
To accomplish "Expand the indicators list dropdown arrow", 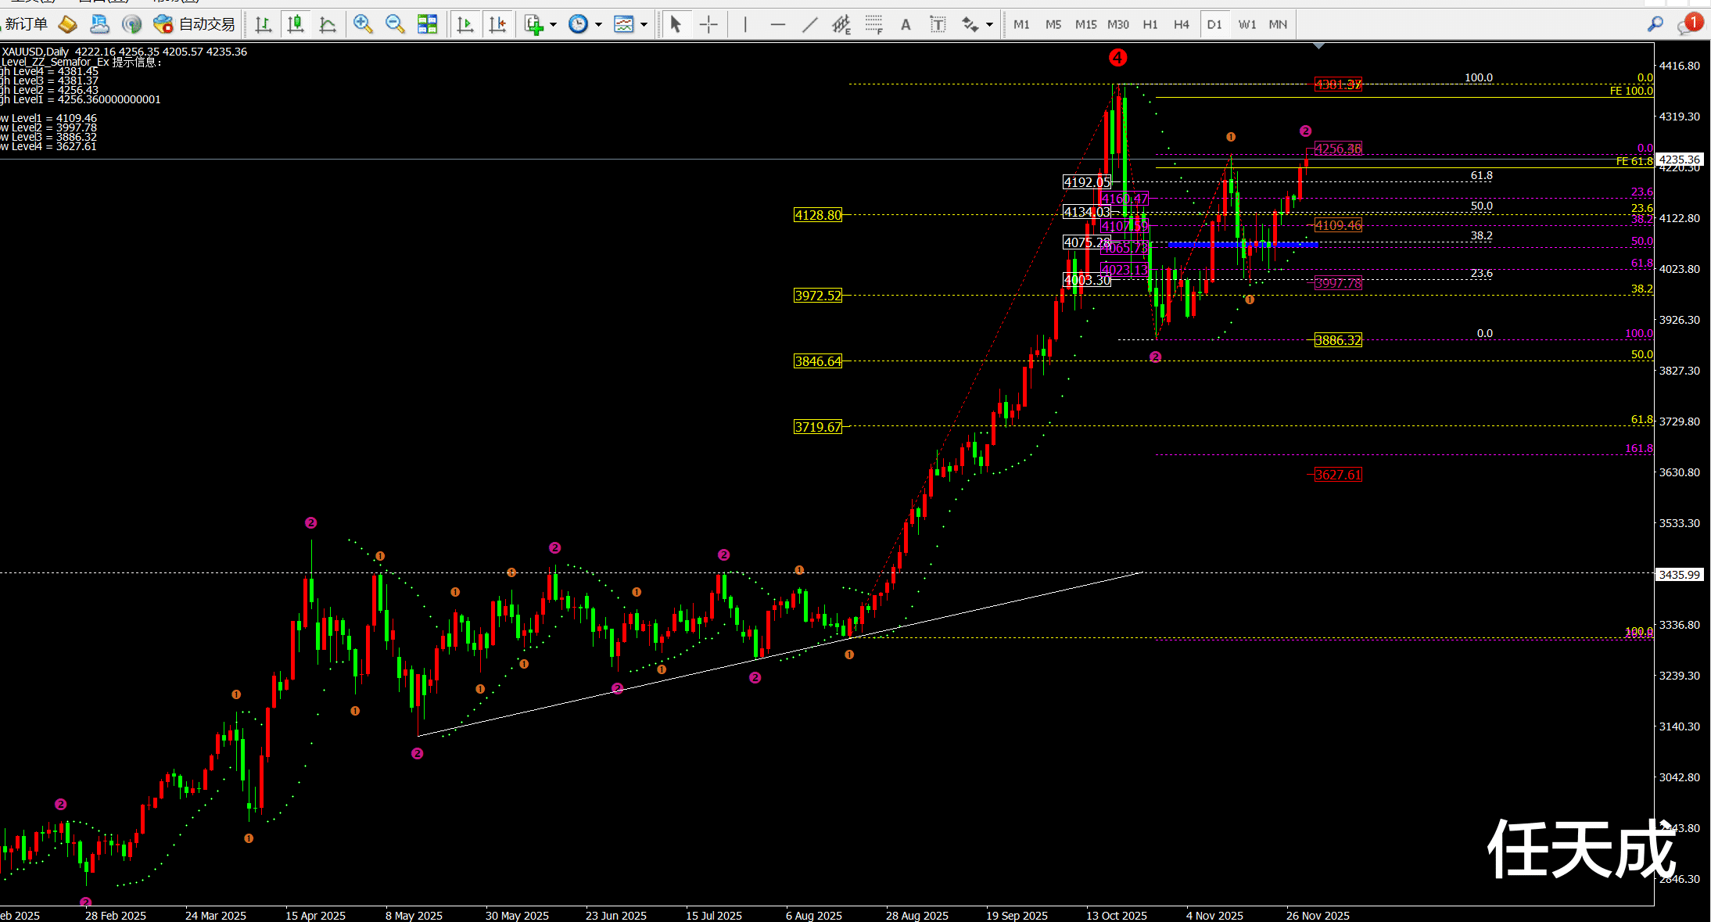I will point(554,24).
